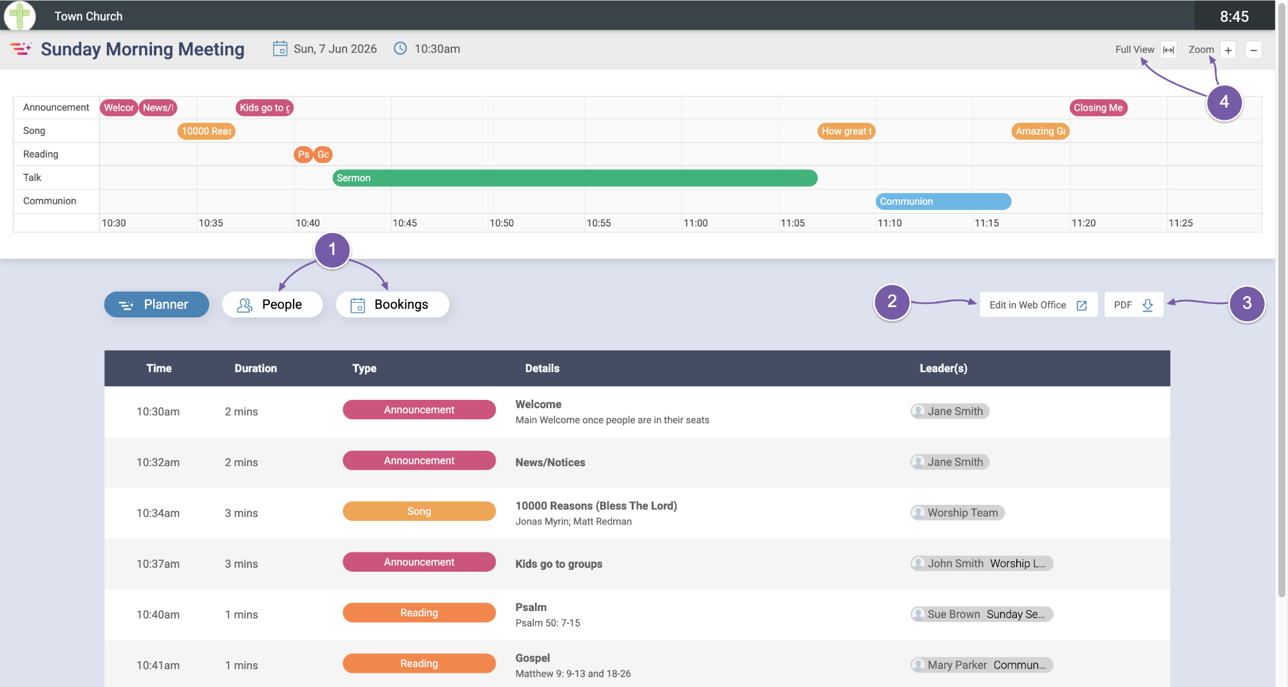Click the Matthew 9: 9-13 and 18-26 reference

[x=573, y=674]
